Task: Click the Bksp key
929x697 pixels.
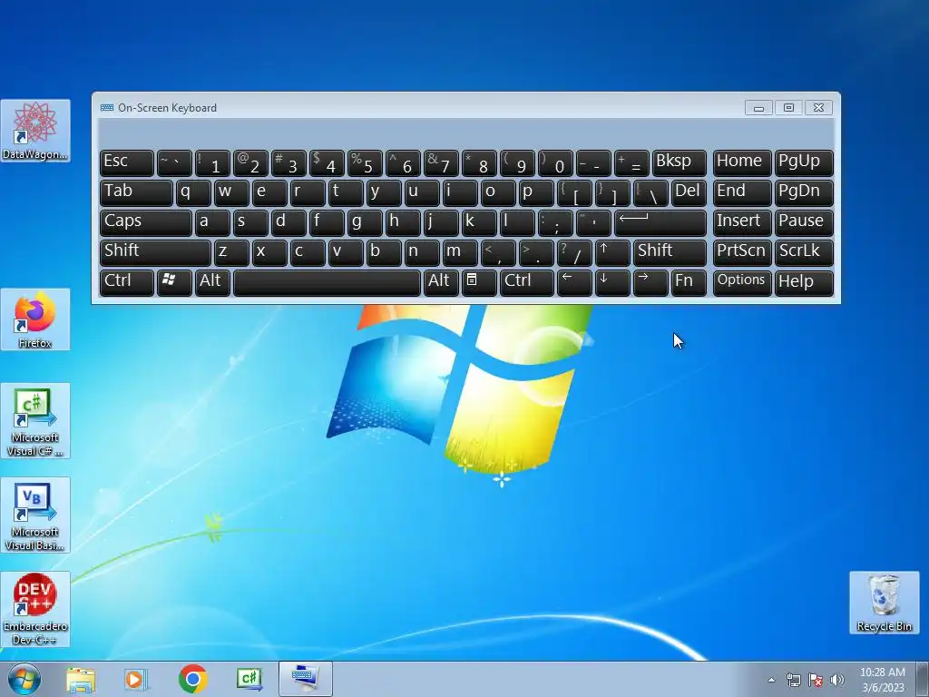Action: click(679, 163)
